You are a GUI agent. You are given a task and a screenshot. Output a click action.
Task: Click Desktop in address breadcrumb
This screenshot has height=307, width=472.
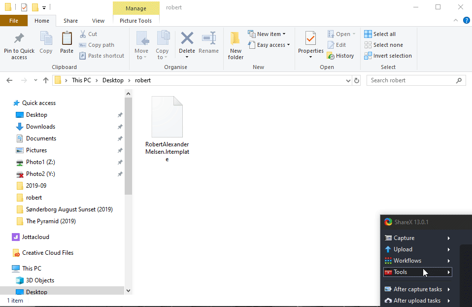pos(113,80)
